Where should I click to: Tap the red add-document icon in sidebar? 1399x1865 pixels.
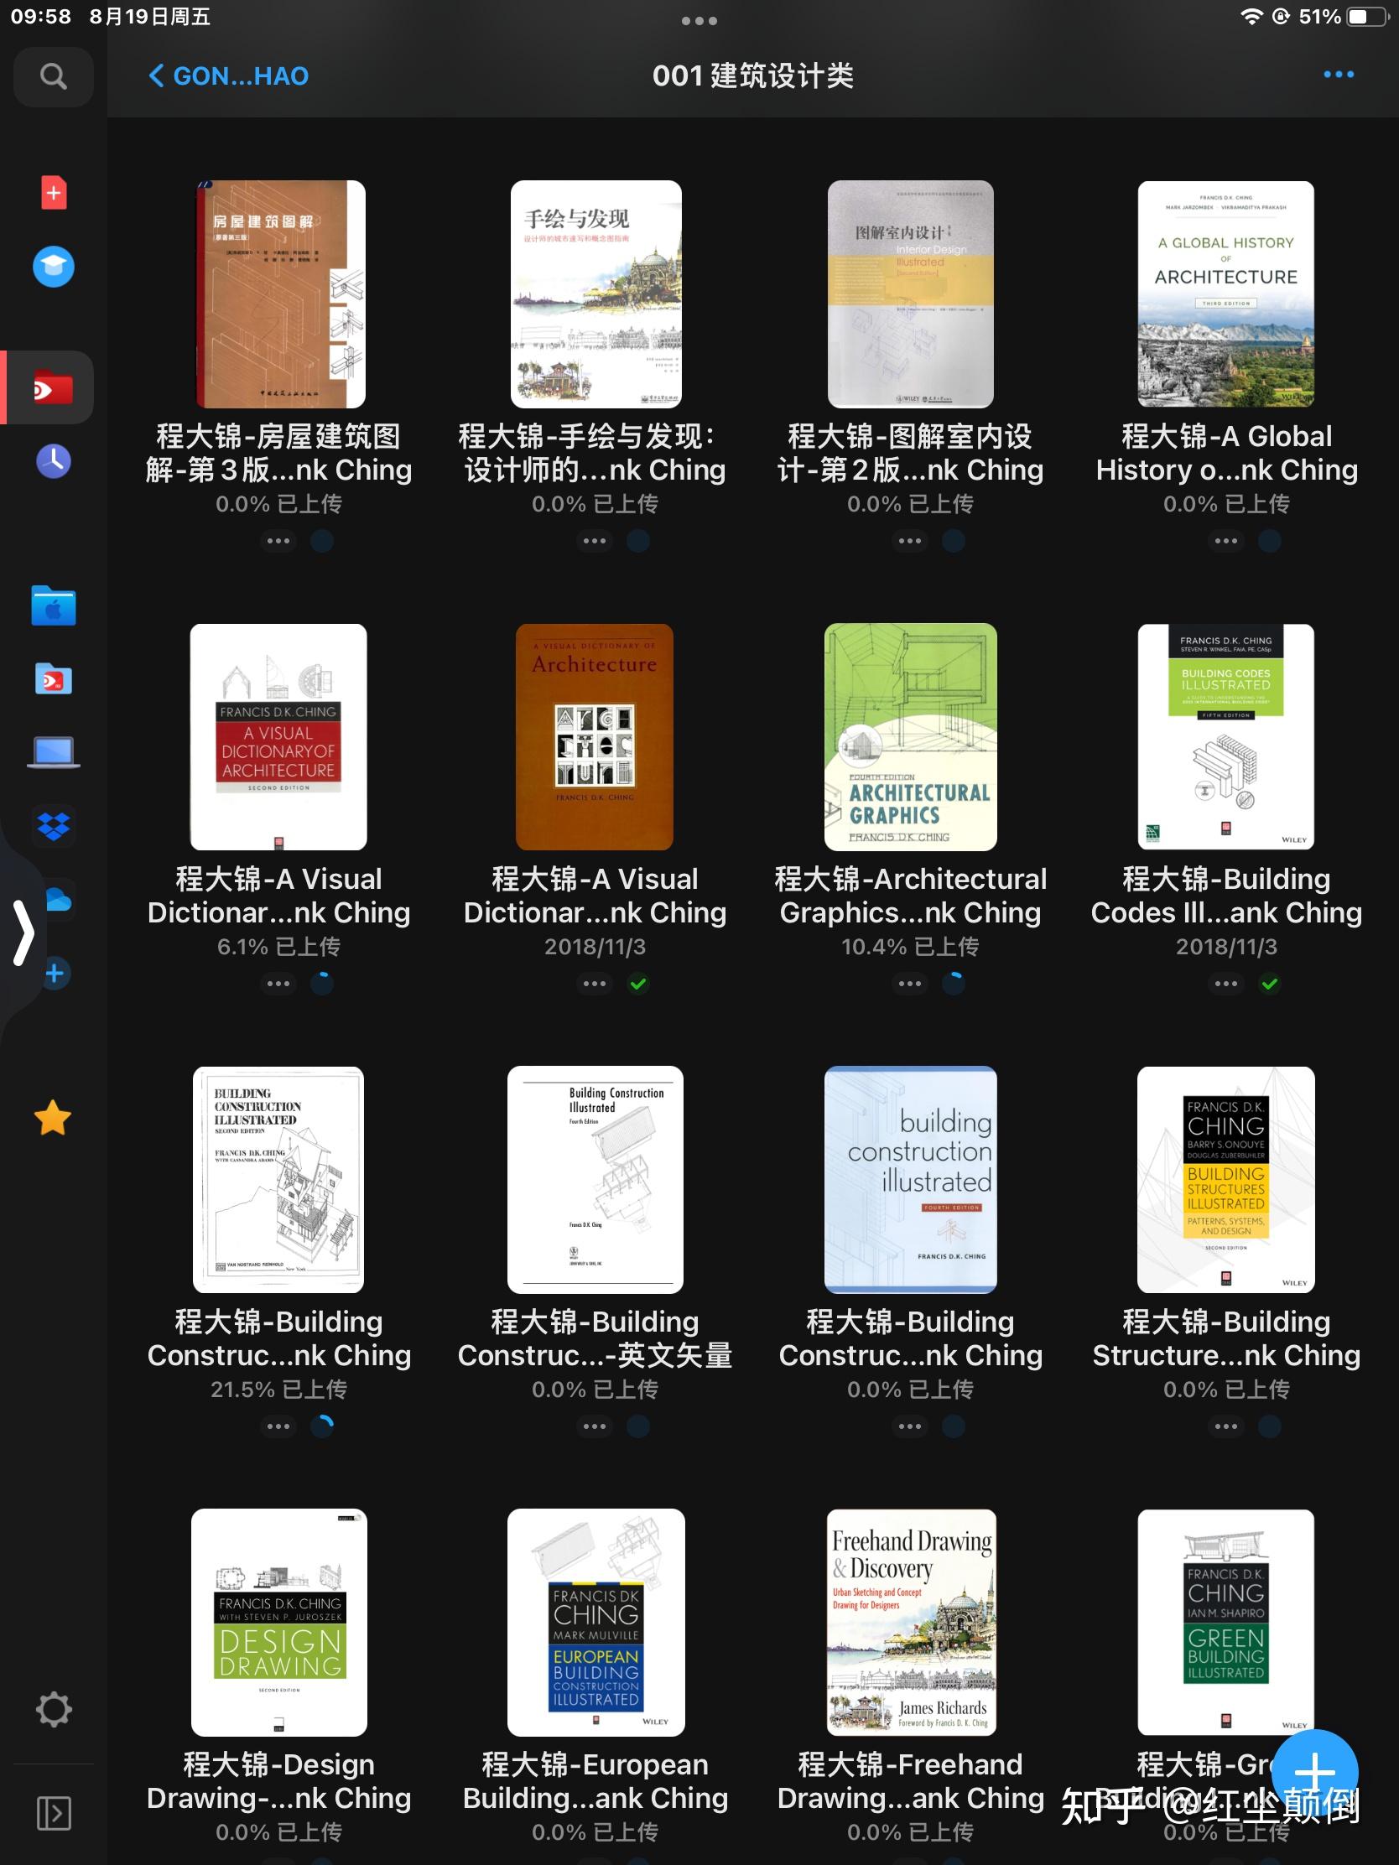coord(53,193)
